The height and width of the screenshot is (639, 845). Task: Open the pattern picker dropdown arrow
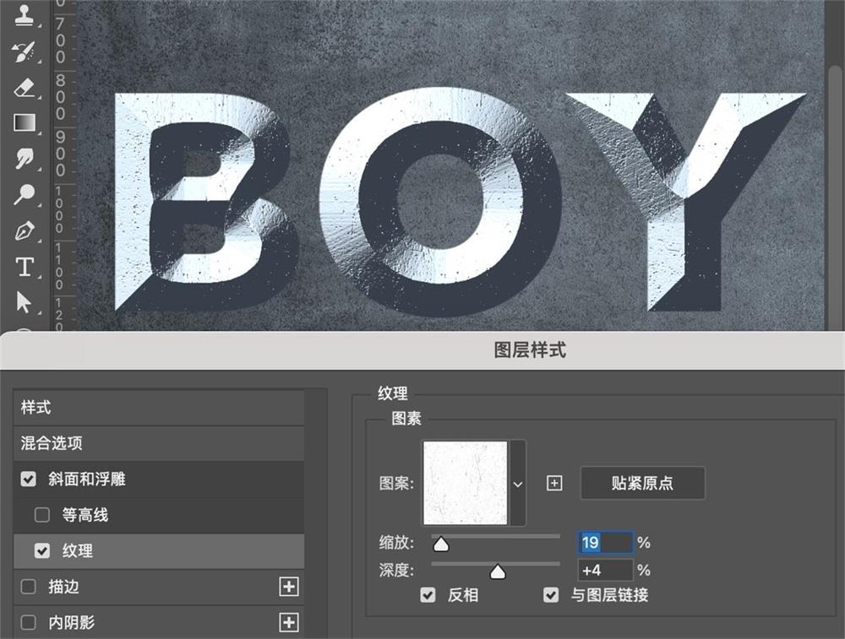coord(517,484)
